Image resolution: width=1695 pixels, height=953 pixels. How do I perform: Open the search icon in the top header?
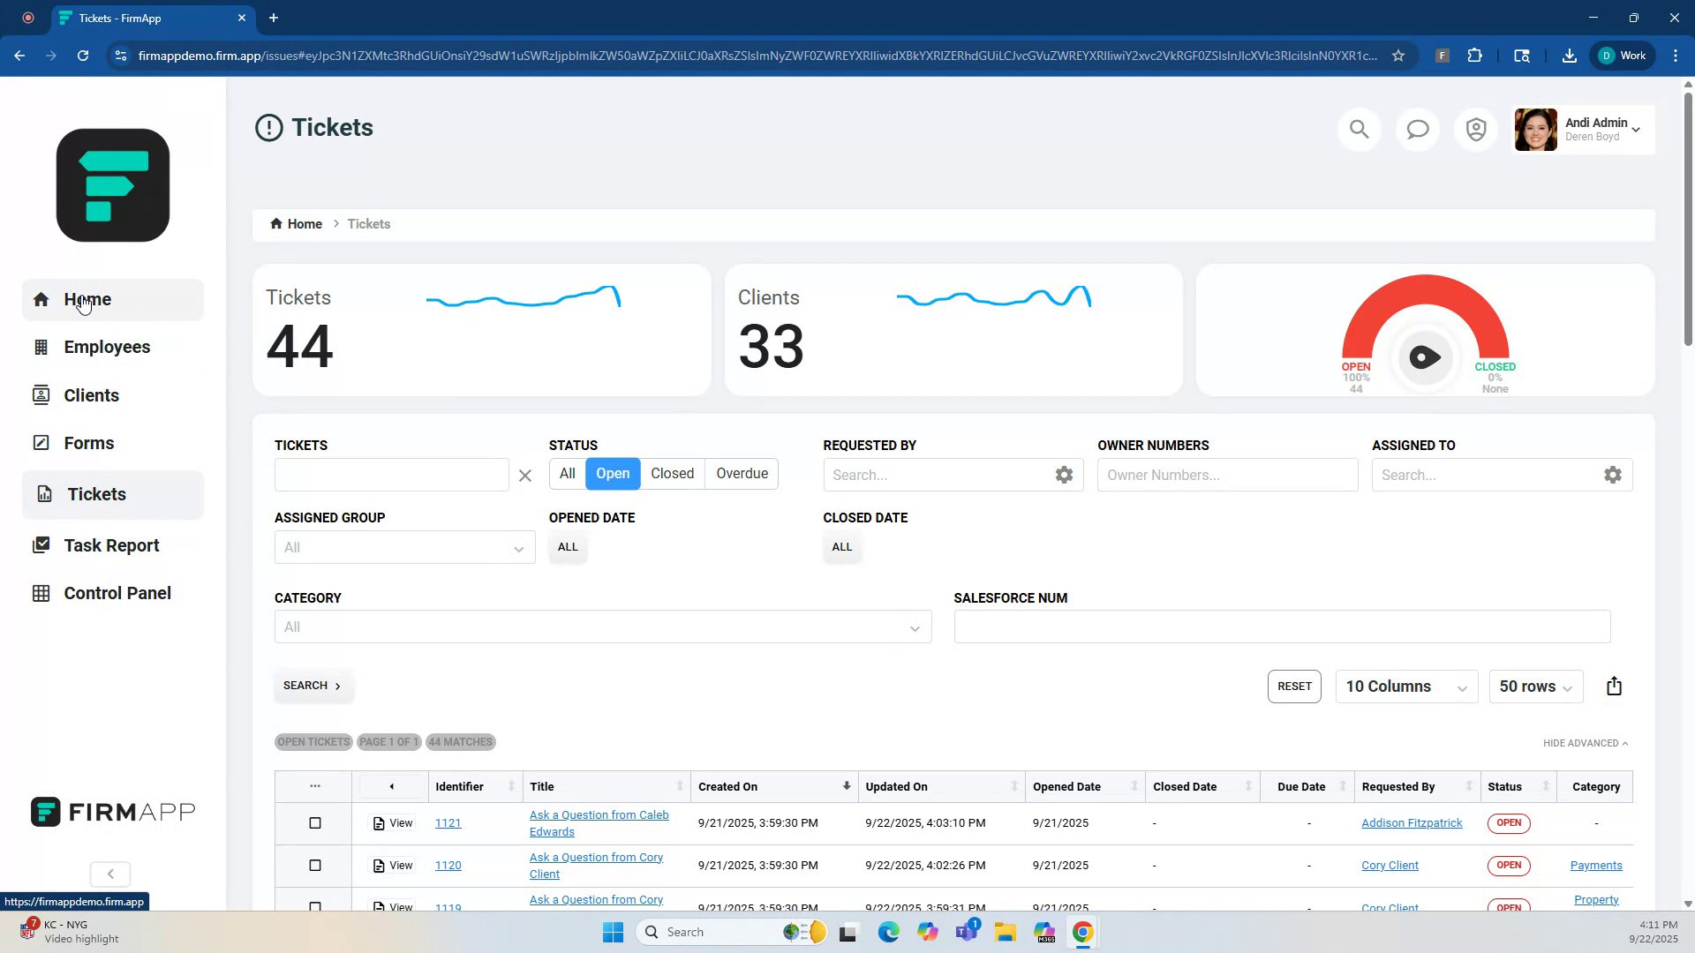(x=1359, y=129)
